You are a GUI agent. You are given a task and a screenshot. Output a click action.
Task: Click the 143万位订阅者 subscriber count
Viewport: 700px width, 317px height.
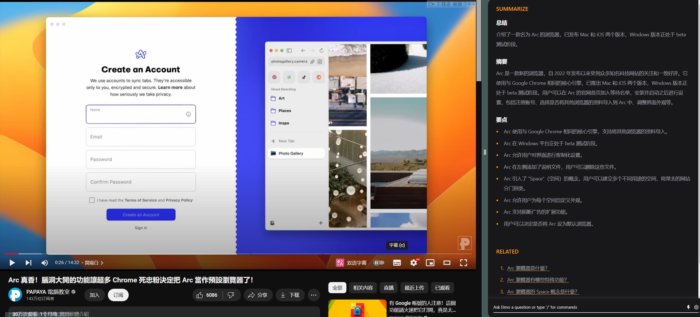40,299
